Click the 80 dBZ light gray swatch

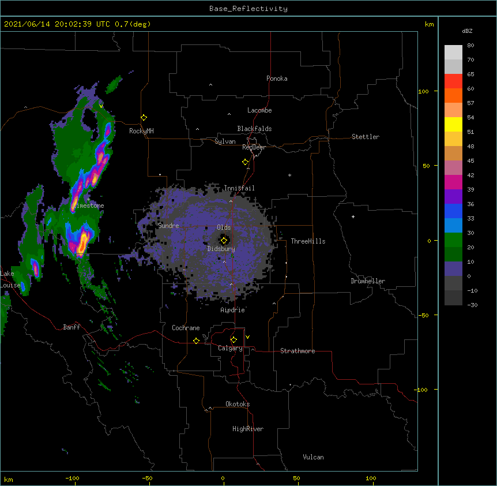coord(453,52)
